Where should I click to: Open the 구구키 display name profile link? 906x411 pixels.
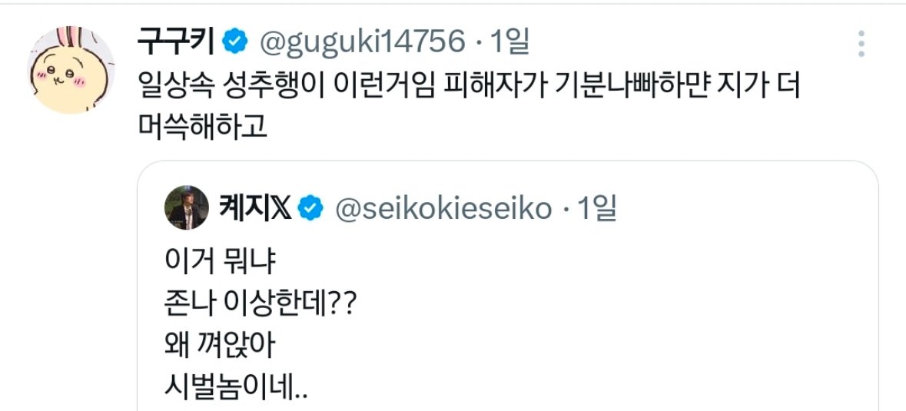[175, 43]
